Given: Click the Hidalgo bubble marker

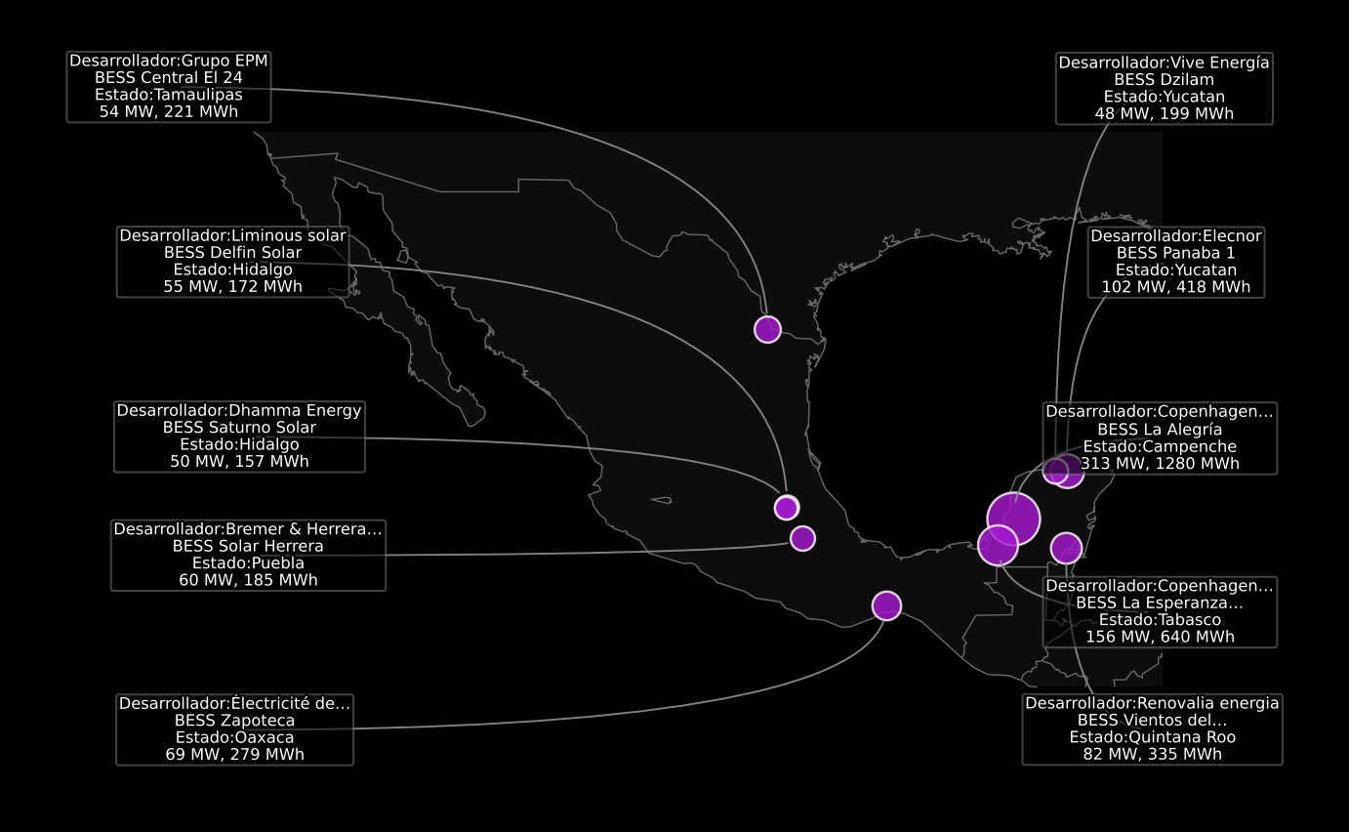Looking at the screenshot, I should point(787,508).
